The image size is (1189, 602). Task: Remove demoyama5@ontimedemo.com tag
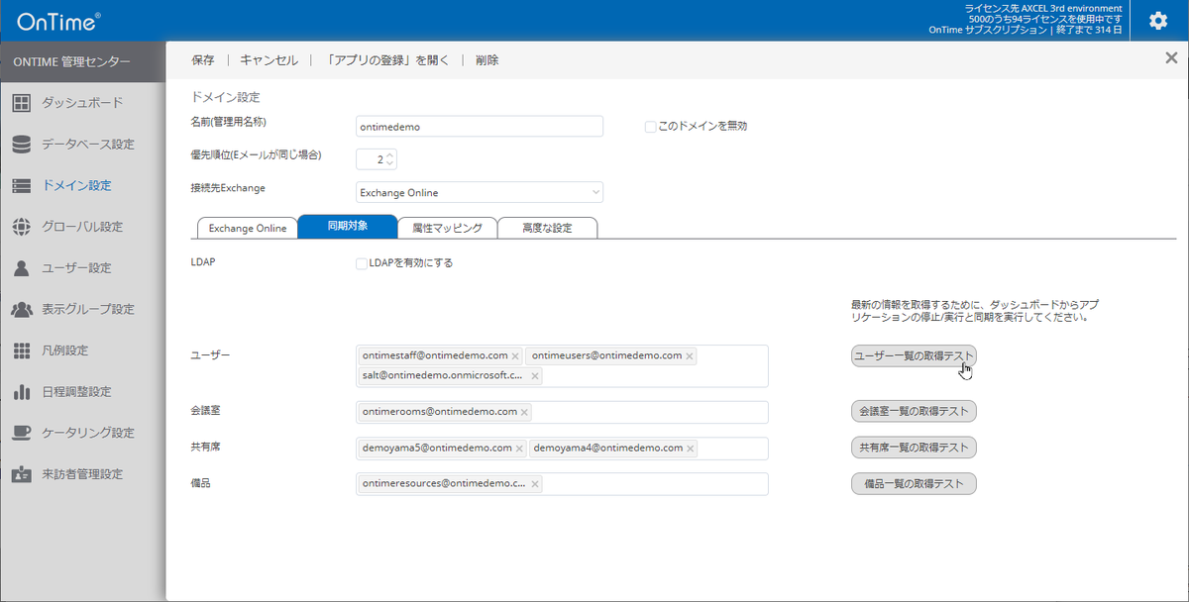[x=519, y=449]
